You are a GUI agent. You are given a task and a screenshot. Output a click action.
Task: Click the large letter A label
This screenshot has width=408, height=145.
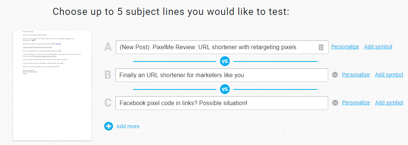tap(108, 47)
